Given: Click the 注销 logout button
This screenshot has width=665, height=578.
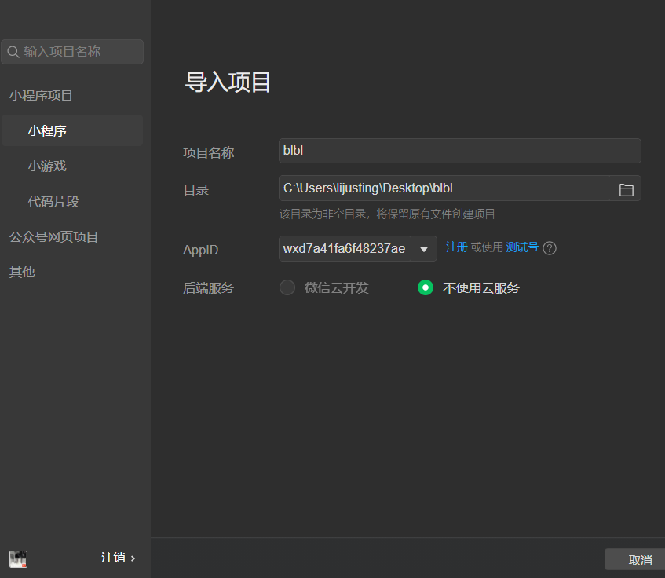Looking at the screenshot, I should coord(113,558).
